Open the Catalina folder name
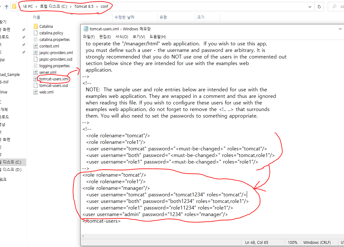344x247 pixels. (46, 26)
